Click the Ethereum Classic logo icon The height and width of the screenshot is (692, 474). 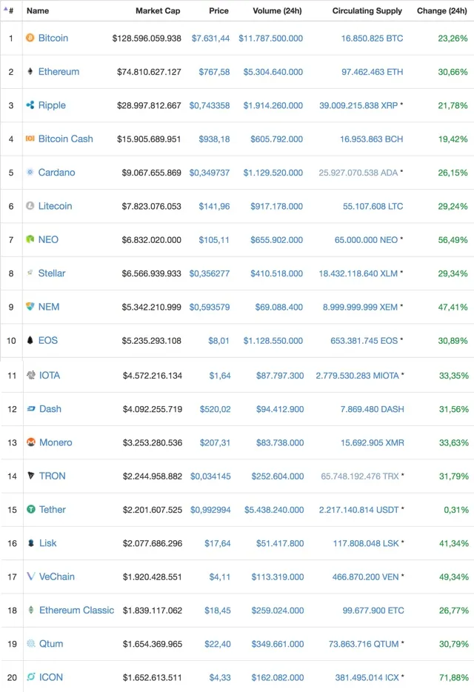[31, 610]
